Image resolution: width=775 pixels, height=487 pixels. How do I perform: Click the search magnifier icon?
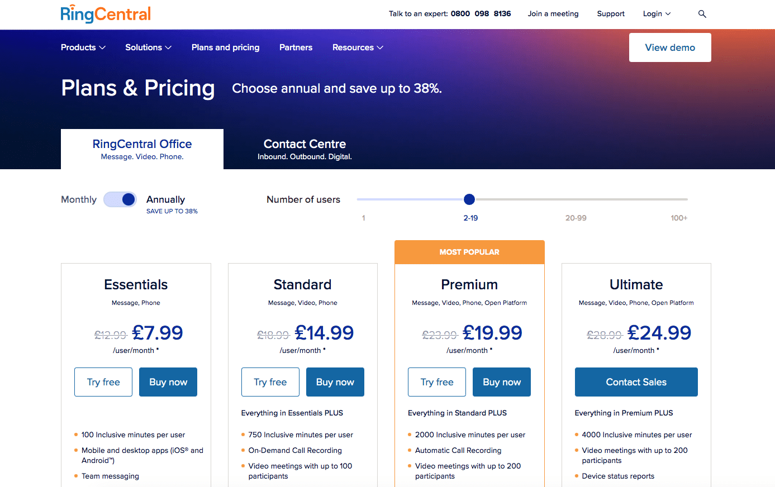coord(702,14)
